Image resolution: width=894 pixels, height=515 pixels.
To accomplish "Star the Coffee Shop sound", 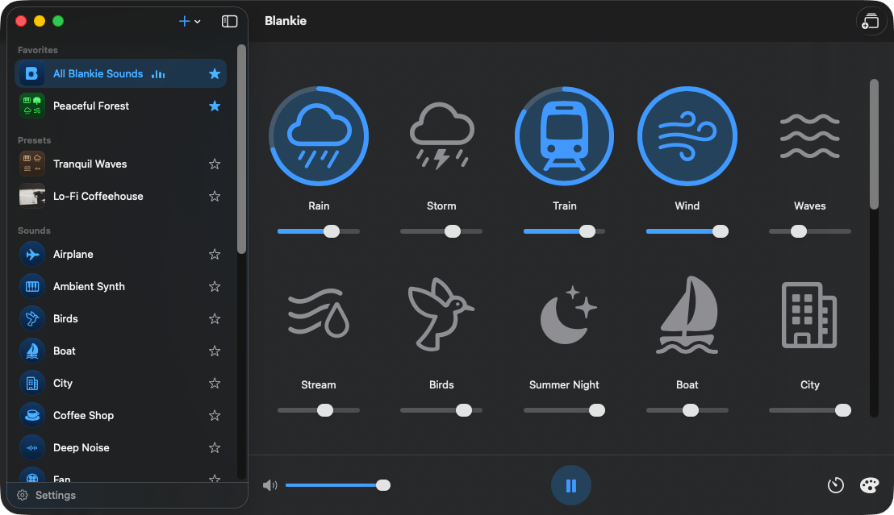I will 215,415.
